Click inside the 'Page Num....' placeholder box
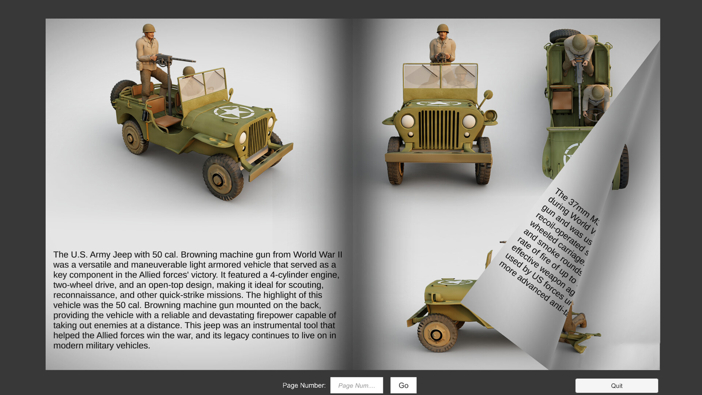Screen dimensions: 702x395 click(x=356, y=385)
